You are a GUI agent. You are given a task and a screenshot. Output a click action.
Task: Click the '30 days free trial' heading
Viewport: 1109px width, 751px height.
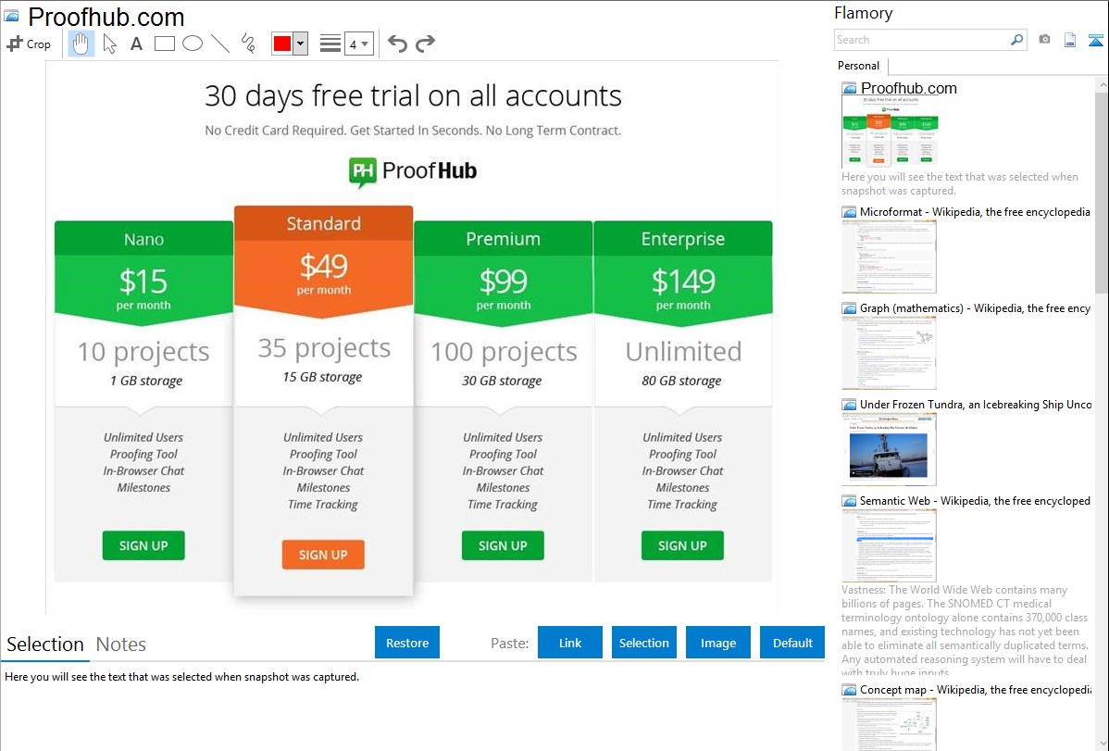[413, 95]
